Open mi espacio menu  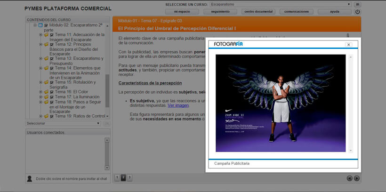(182, 12)
